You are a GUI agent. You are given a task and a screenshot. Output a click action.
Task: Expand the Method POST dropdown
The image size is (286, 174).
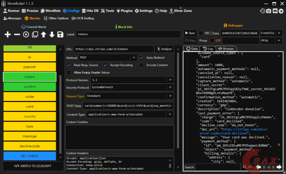pos(133,58)
